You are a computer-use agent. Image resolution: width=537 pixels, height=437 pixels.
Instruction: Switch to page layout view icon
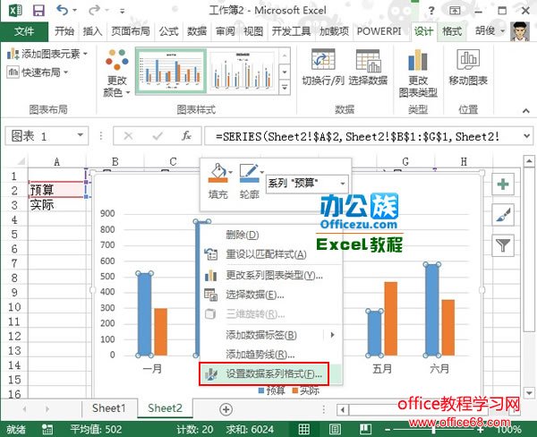335,429
